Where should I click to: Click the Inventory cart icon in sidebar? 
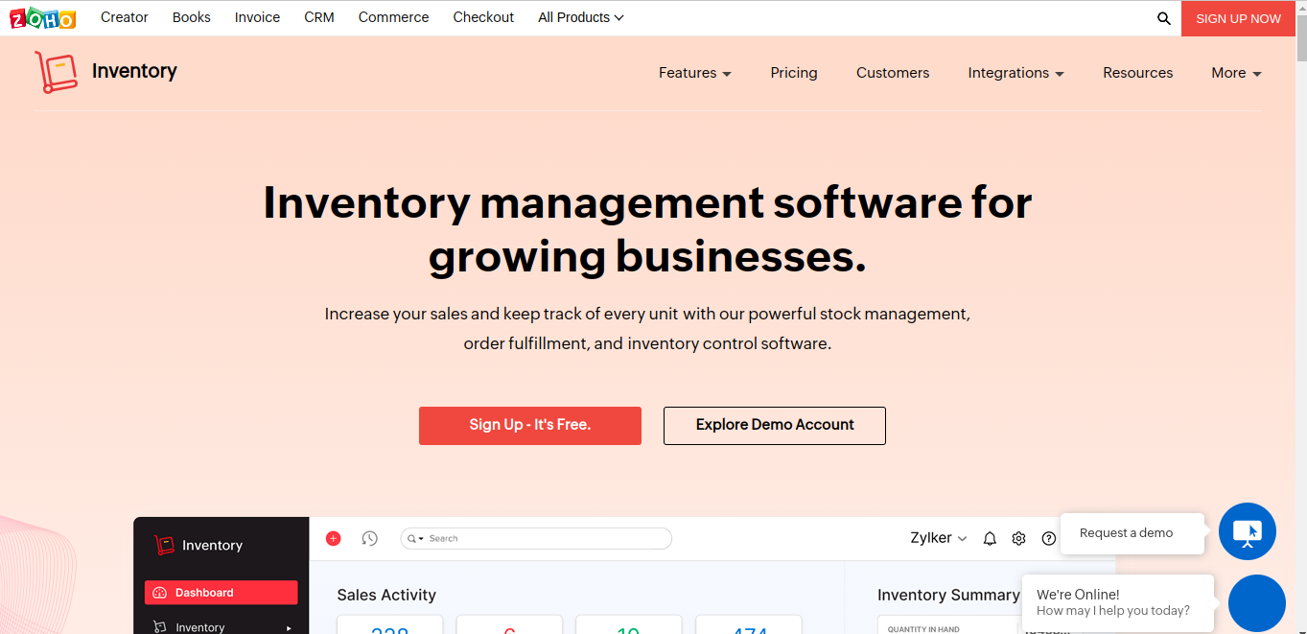[160, 627]
